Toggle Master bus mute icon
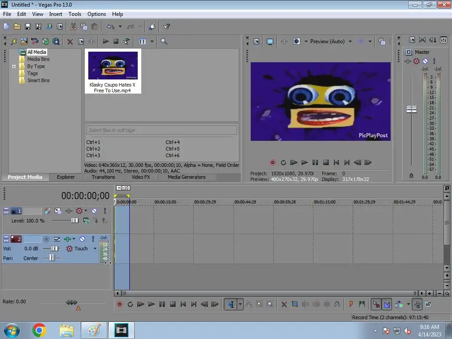The height and width of the screenshot is (339, 452). (x=425, y=61)
